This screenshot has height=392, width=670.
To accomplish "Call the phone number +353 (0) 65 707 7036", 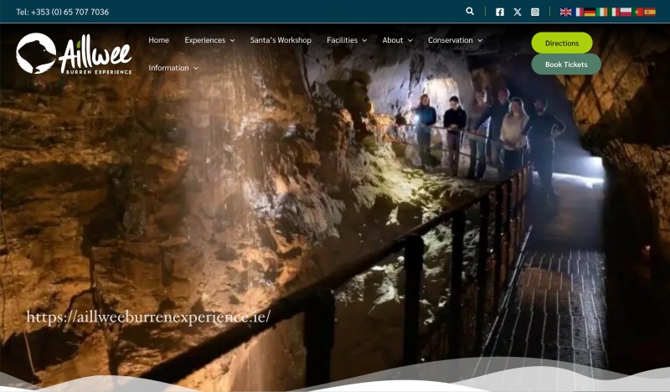I will [x=70, y=12].
